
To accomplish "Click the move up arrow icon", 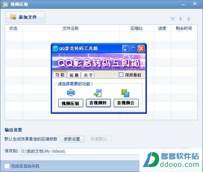I will (189, 19).
